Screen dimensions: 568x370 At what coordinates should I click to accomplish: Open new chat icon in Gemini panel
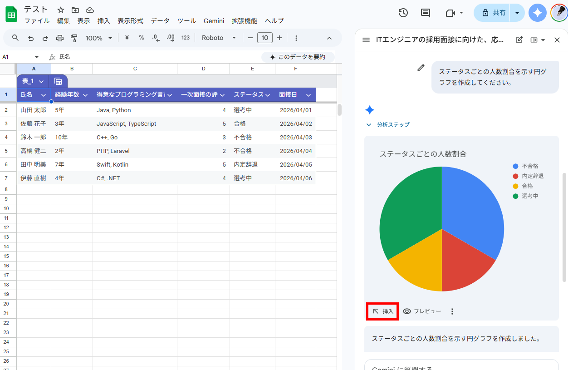[x=519, y=40]
